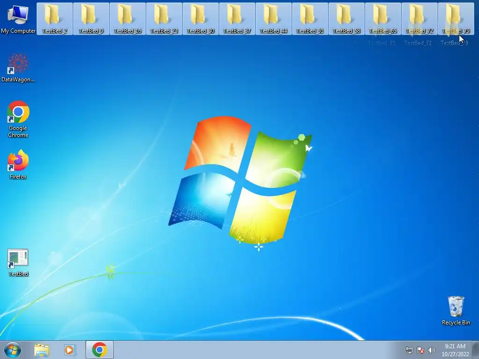479x359 pixels.
Task: Select the TestBed application shortcut
Action: coord(18,263)
